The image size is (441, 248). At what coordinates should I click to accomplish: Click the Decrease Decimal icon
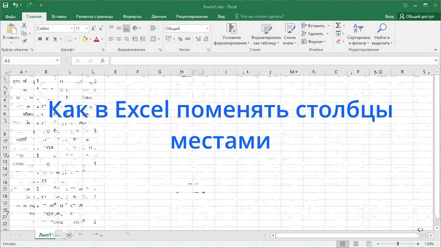pyautogui.click(x=206, y=39)
